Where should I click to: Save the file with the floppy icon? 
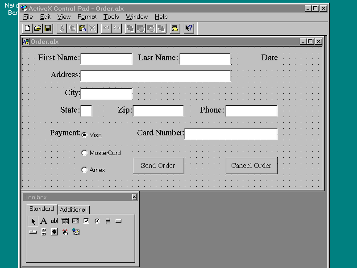pos(48,29)
